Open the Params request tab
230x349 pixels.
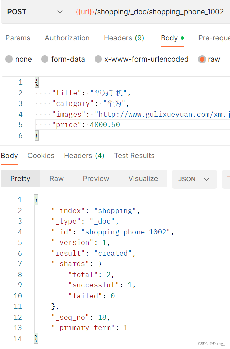(18, 38)
